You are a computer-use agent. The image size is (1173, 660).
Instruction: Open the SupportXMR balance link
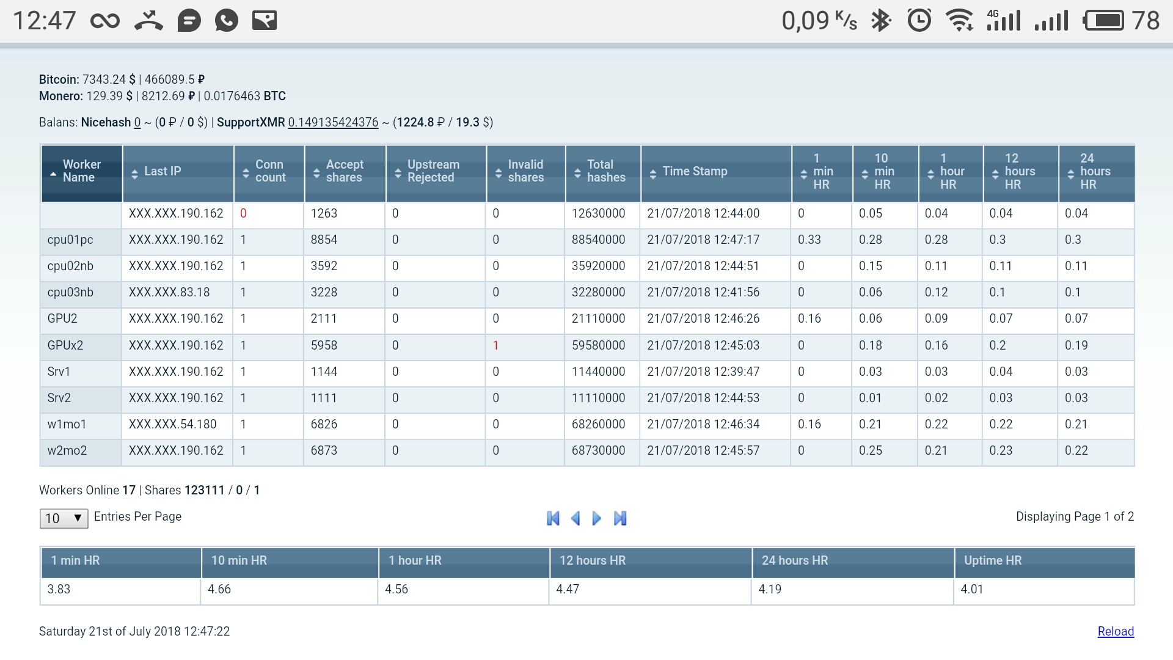click(x=332, y=122)
